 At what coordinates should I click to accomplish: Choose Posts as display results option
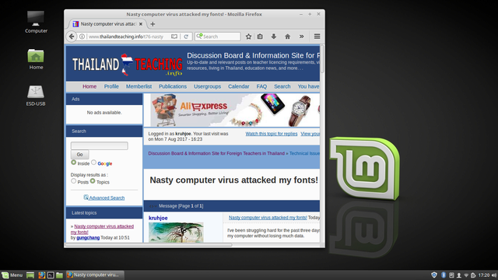[74, 181]
